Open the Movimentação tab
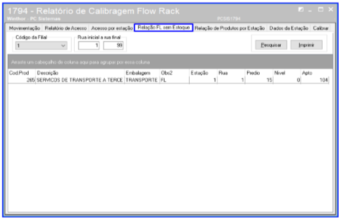 pos(25,28)
